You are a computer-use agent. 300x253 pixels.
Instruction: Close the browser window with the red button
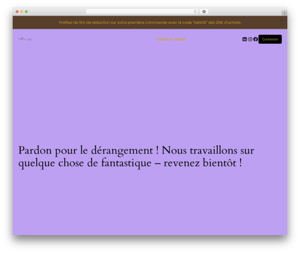[x=17, y=11]
